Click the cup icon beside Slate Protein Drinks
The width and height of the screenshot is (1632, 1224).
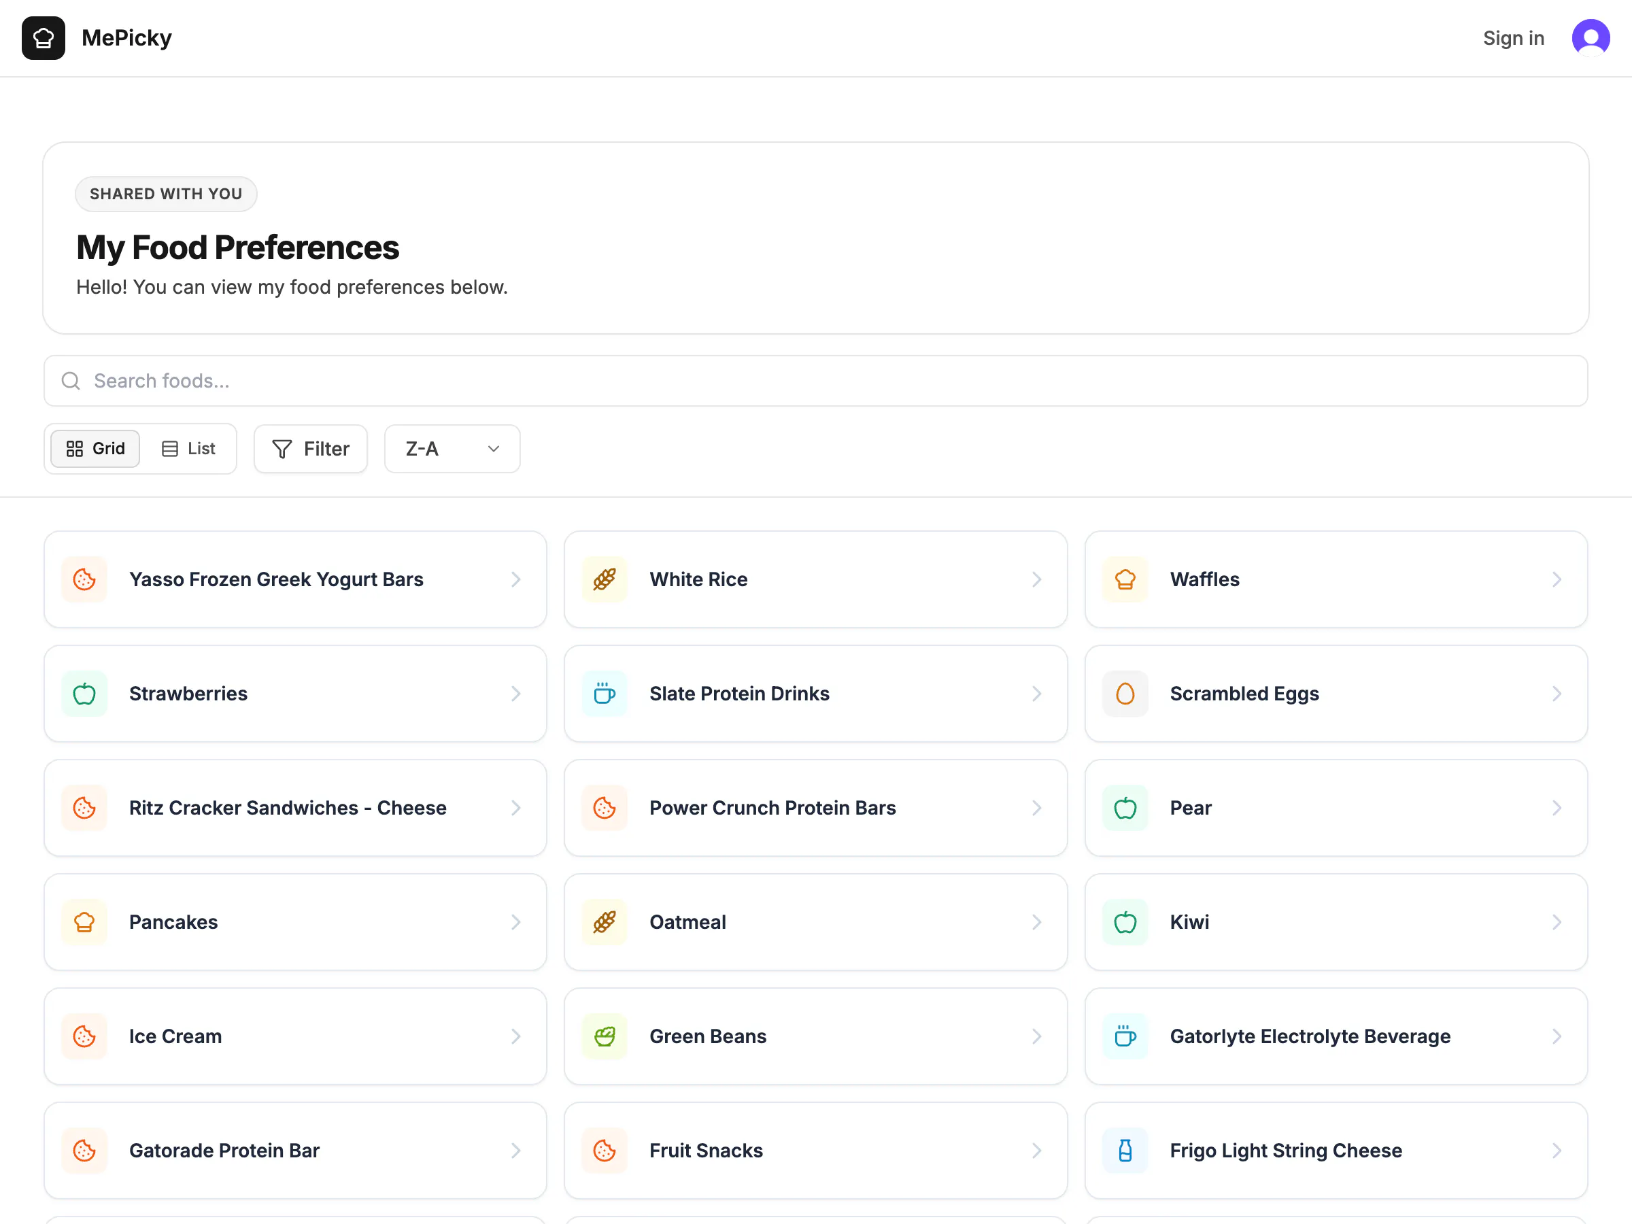[605, 694]
